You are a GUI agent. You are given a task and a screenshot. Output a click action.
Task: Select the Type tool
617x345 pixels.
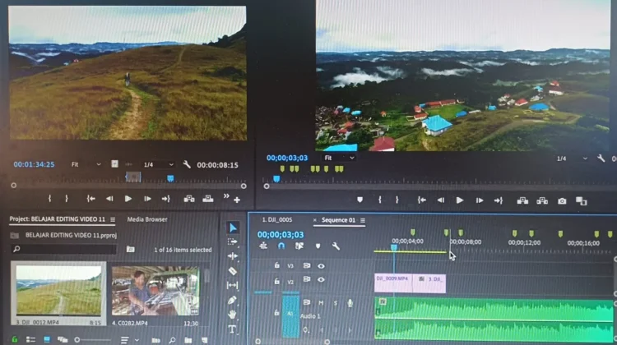coord(232,329)
